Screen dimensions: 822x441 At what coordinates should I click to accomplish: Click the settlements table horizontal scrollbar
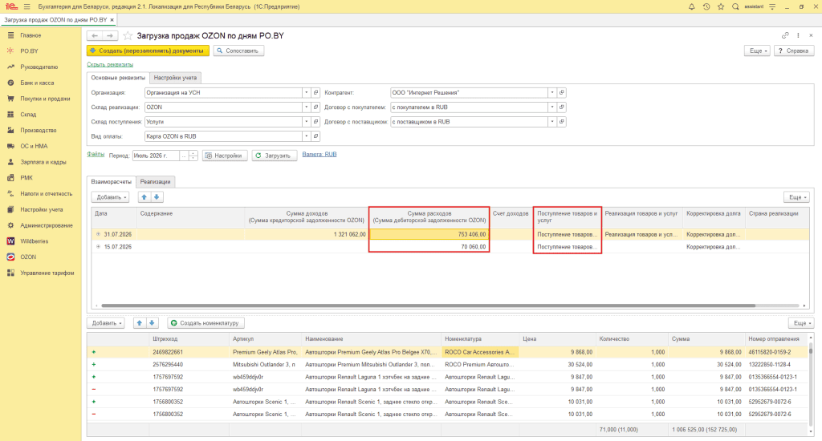[428, 305]
